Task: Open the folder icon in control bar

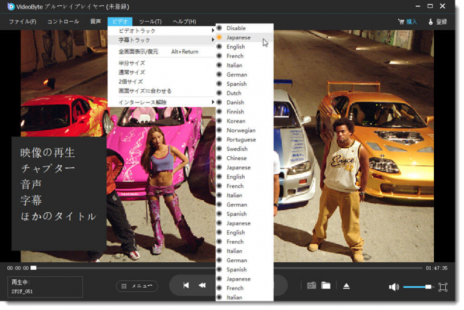Action: 326,286
